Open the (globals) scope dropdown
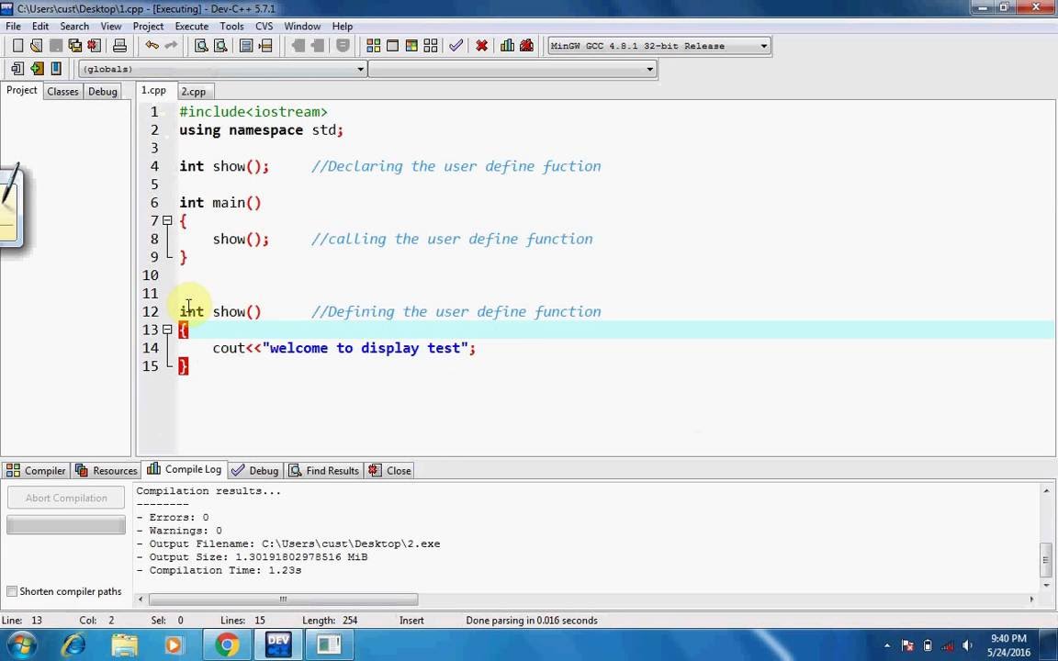 tap(360, 69)
